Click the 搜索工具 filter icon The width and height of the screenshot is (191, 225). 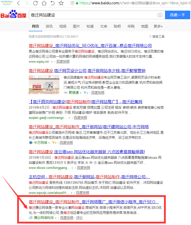click(x=150, y=37)
